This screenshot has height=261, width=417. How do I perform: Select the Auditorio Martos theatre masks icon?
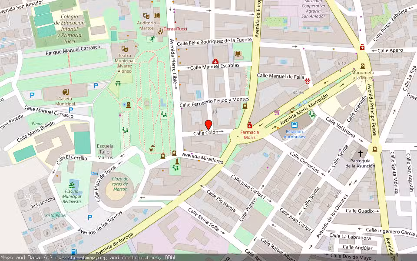click(x=146, y=16)
